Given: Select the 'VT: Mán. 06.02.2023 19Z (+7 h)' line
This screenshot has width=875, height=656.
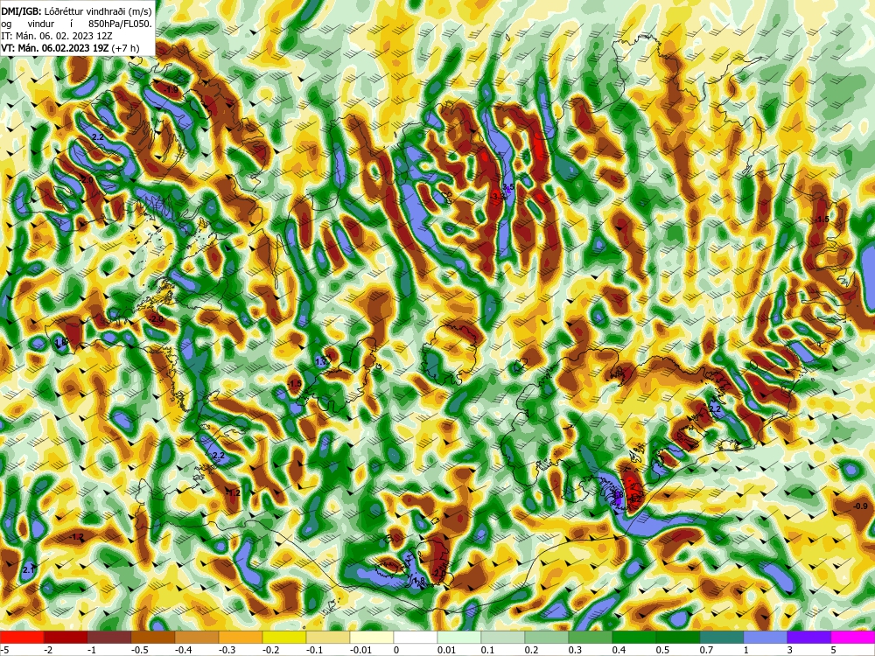Looking at the screenshot, I should click(70, 48).
